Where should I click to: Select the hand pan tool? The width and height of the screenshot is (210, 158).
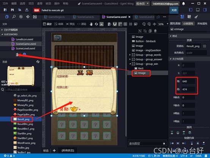pyautogui.click(x=91, y=24)
